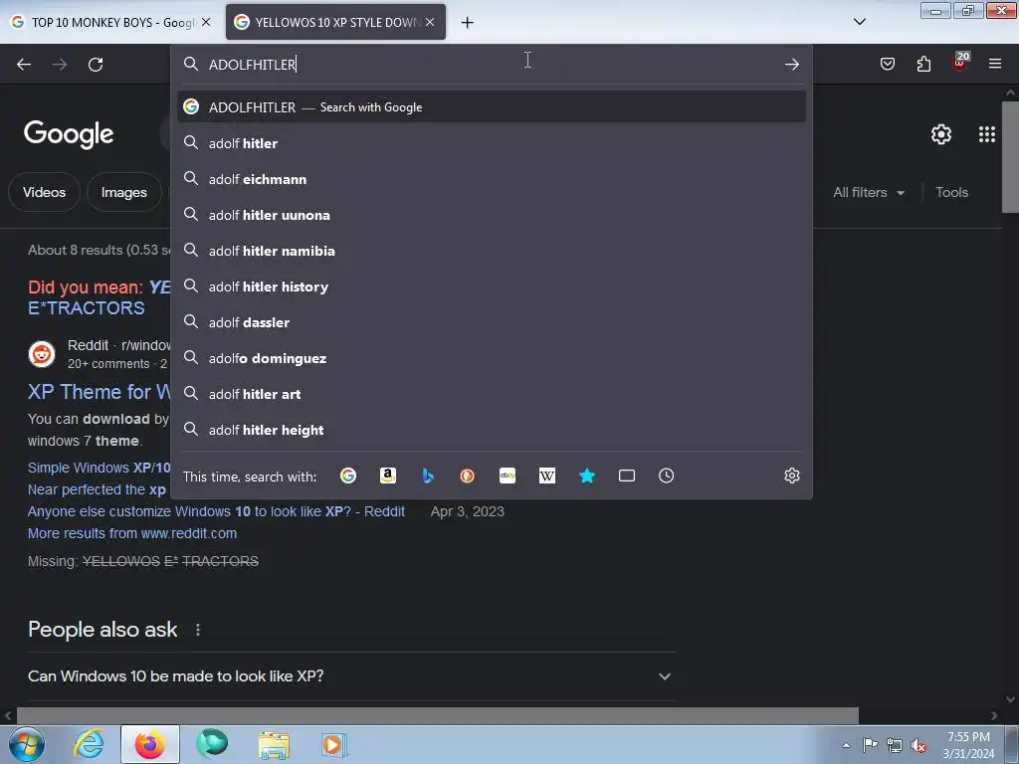Image resolution: width=1019 pixels, height=764 pixels.
Task: Close the TOP 10 MONKEY BOYS tab
Action: [x=206, y=22]
